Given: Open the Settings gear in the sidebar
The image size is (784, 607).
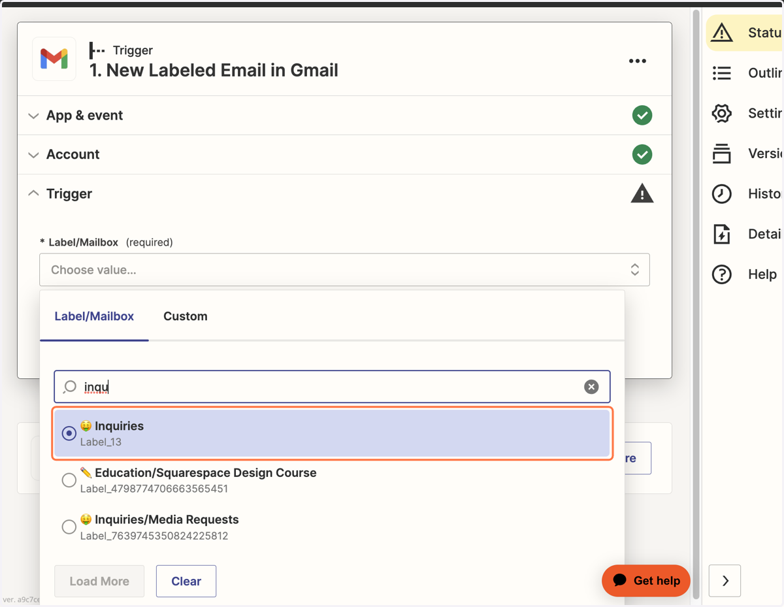Looking at the screenshot, I should [x=722, y=113].
